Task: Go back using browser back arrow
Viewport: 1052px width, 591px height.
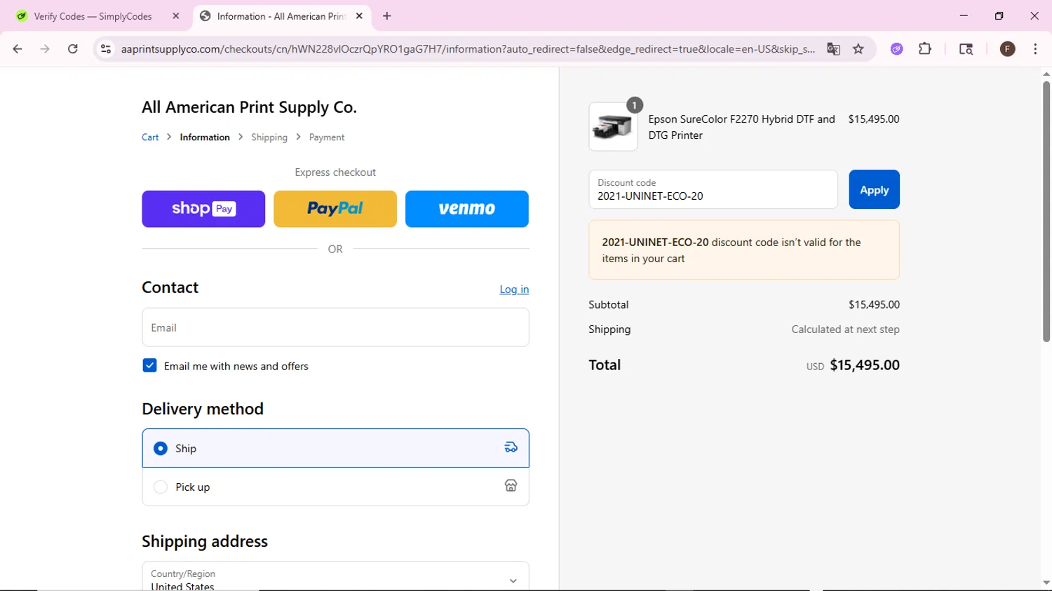Action: [x=18, y=49]
